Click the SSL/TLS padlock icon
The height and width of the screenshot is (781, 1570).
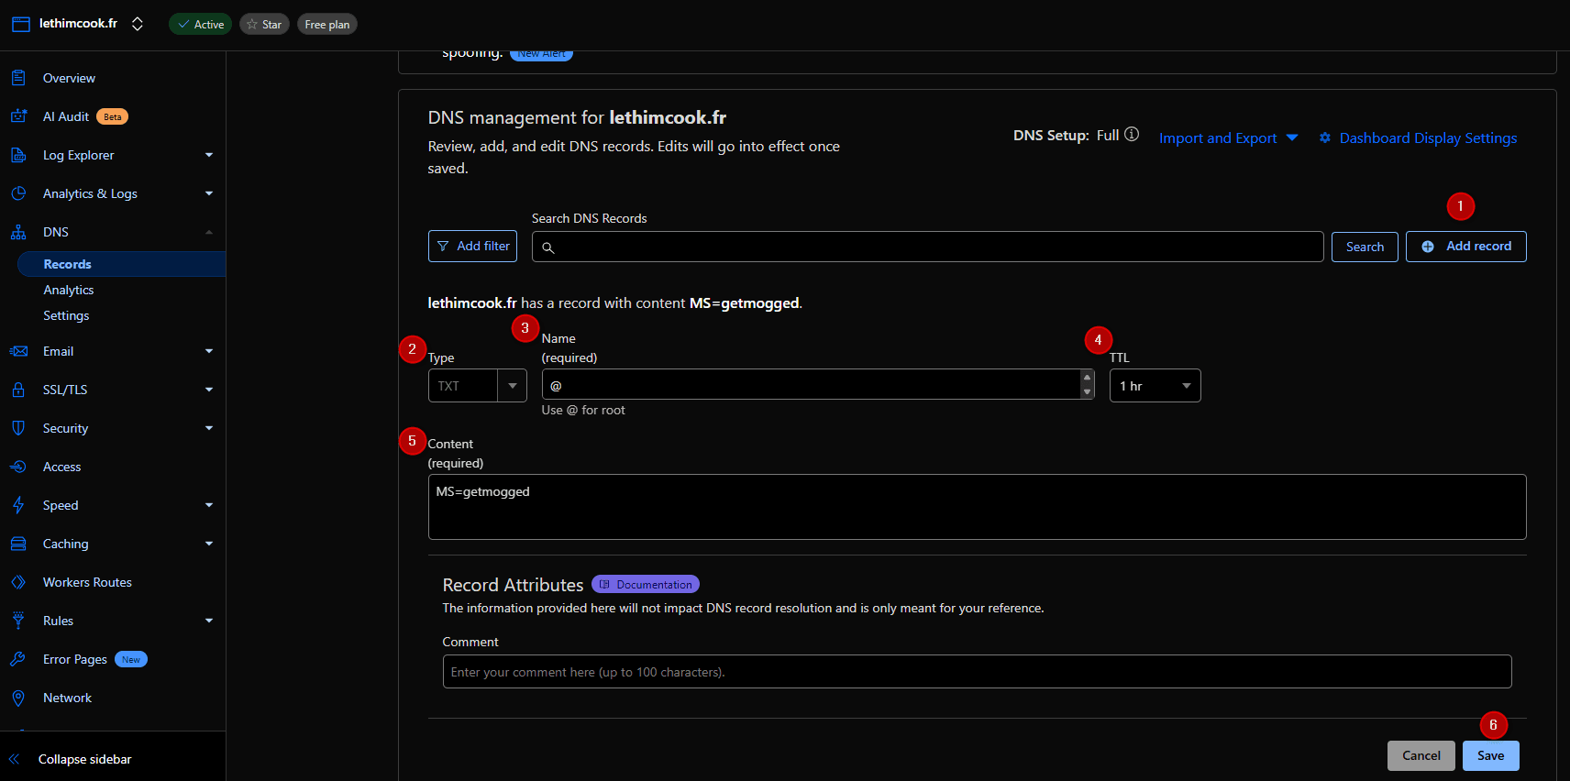pos(18,390)
